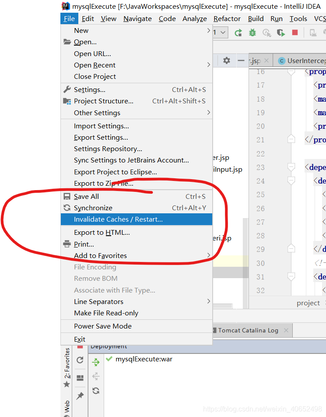
Task: Toggle Power Save Mode
Action: [137, 326]
